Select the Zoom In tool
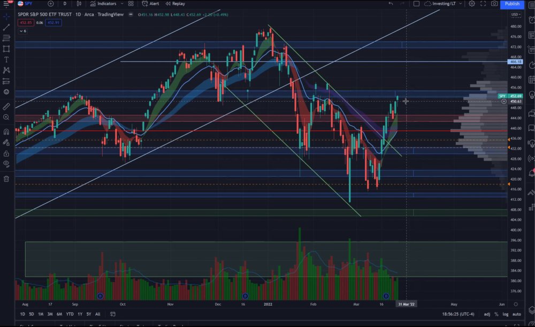The height and width of the screenshot is (327, 535). (6, 117)
